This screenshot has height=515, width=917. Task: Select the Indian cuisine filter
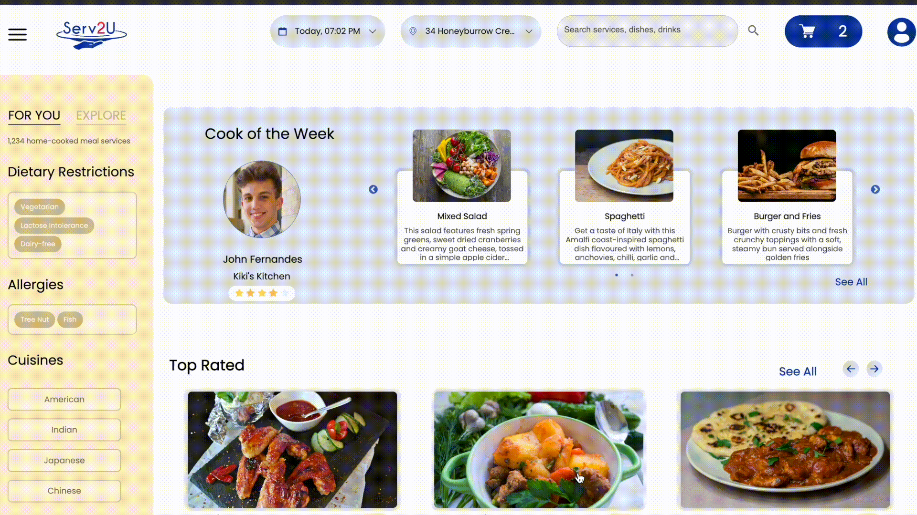coord(64,430)
